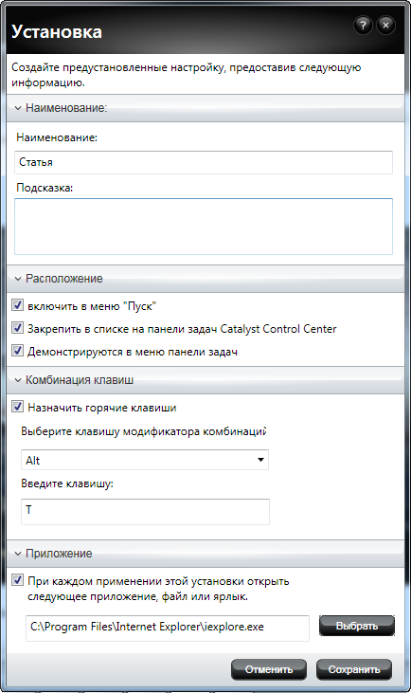Screen dimensions: 411x693
Task: Click the dropdown arrow next to Alt
Action: 260,460
